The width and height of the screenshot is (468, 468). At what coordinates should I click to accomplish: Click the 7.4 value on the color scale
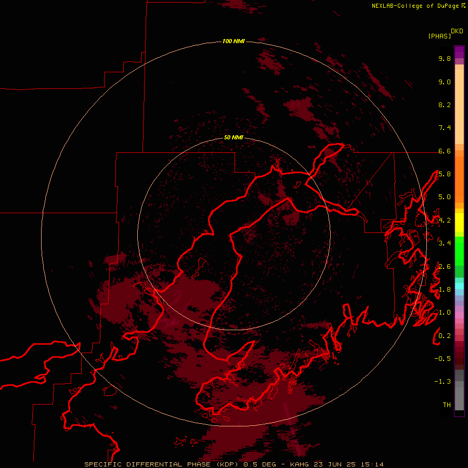(x=445, y=128)
